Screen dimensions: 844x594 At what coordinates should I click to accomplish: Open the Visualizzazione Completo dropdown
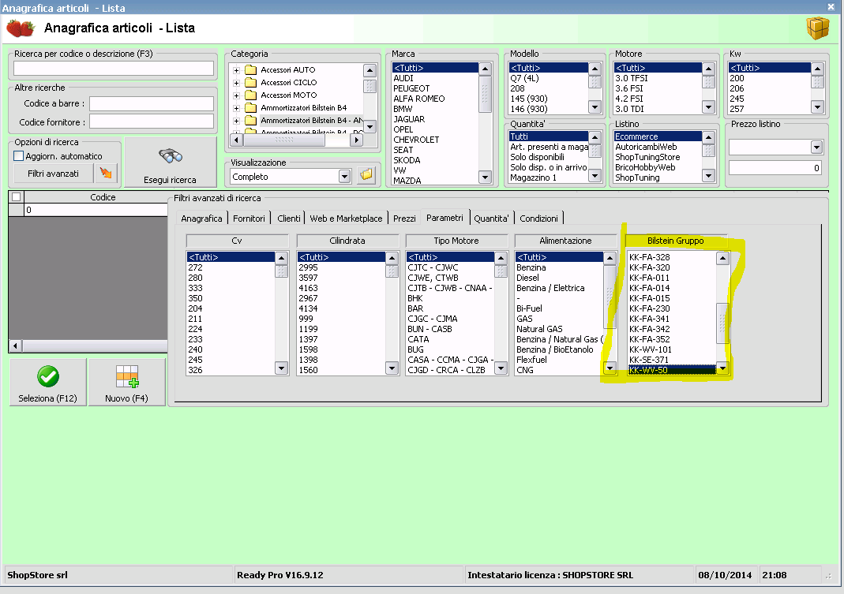click(344, 177)
